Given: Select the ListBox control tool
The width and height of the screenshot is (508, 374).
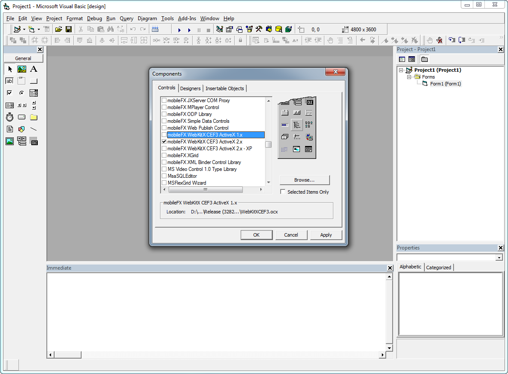Looking at the screenshot, I should tap(10, 105).
